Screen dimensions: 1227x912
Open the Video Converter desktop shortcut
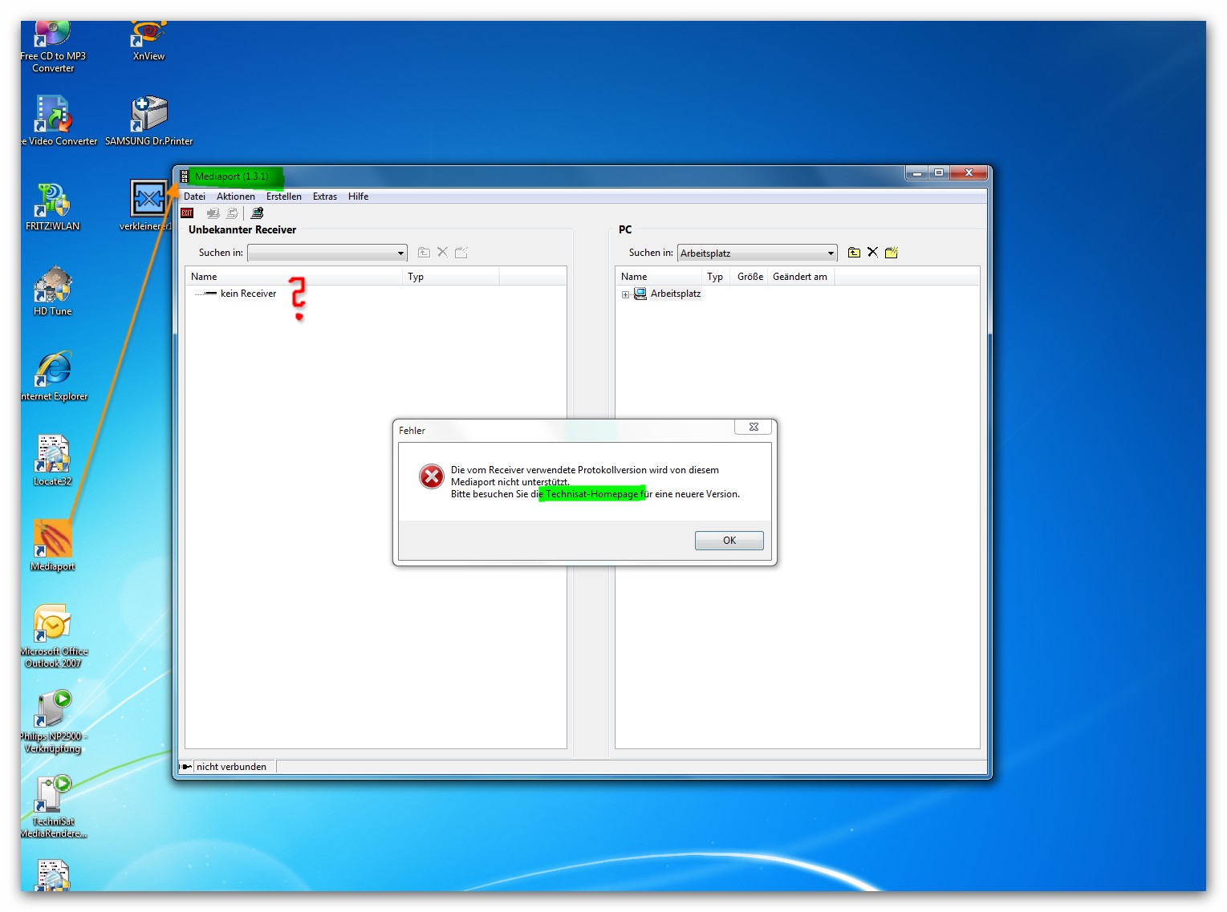coord(59,120)
